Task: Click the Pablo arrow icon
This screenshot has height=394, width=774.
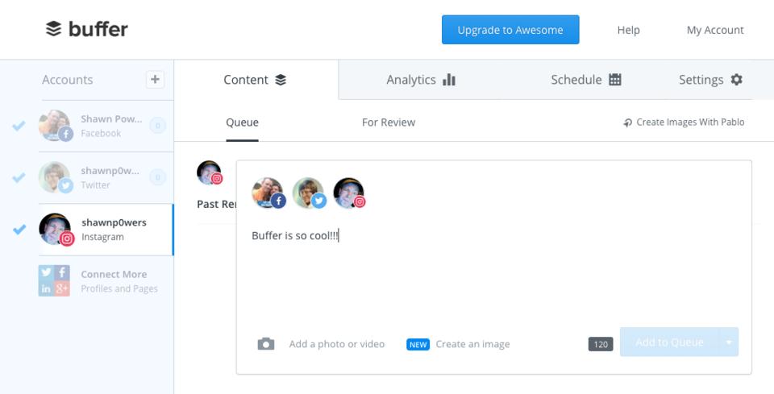Action: click(627, 122)
